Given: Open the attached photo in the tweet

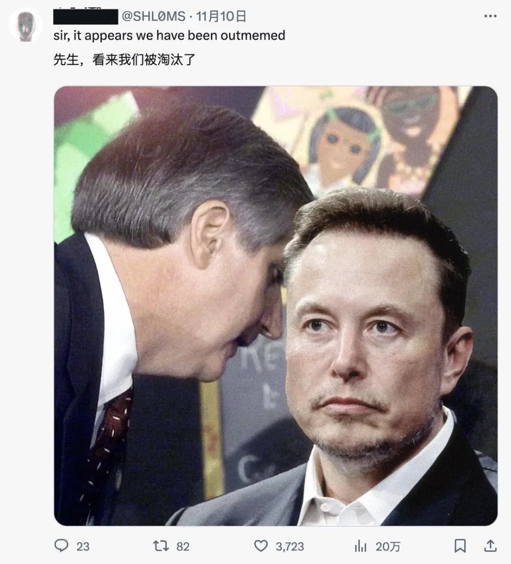Looking at the screenshot, I should [x=276, y=306].
